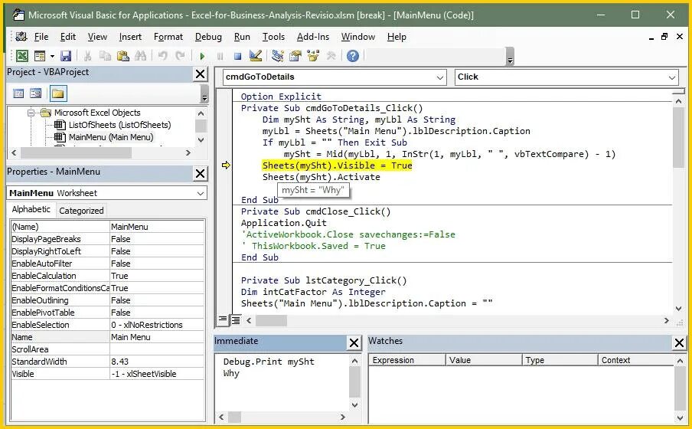The width and height of the screenshot is (692, 429).
Task: Click the empty ScrollArea property value field
Action: pos(157,349)
